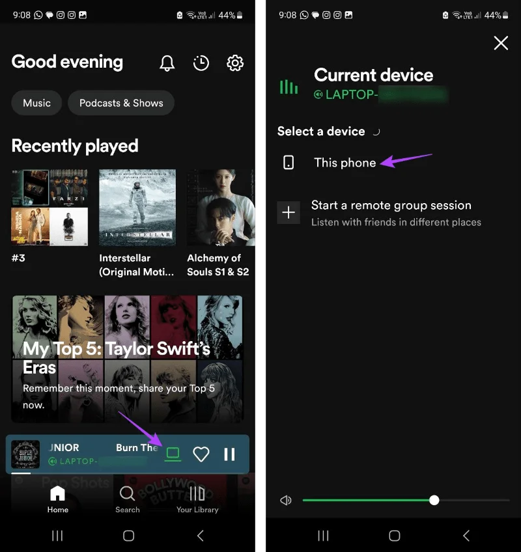Tap the now playing album art thumbnail
Viewport: 521px width, 552px height.
click(25, 454)
